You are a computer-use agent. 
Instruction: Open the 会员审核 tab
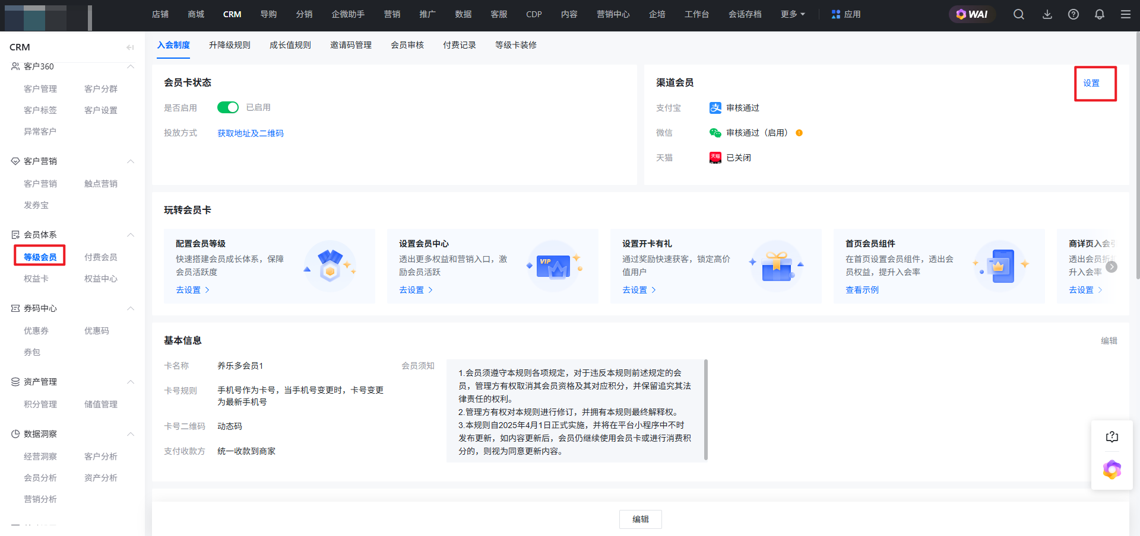click(407, 45)
